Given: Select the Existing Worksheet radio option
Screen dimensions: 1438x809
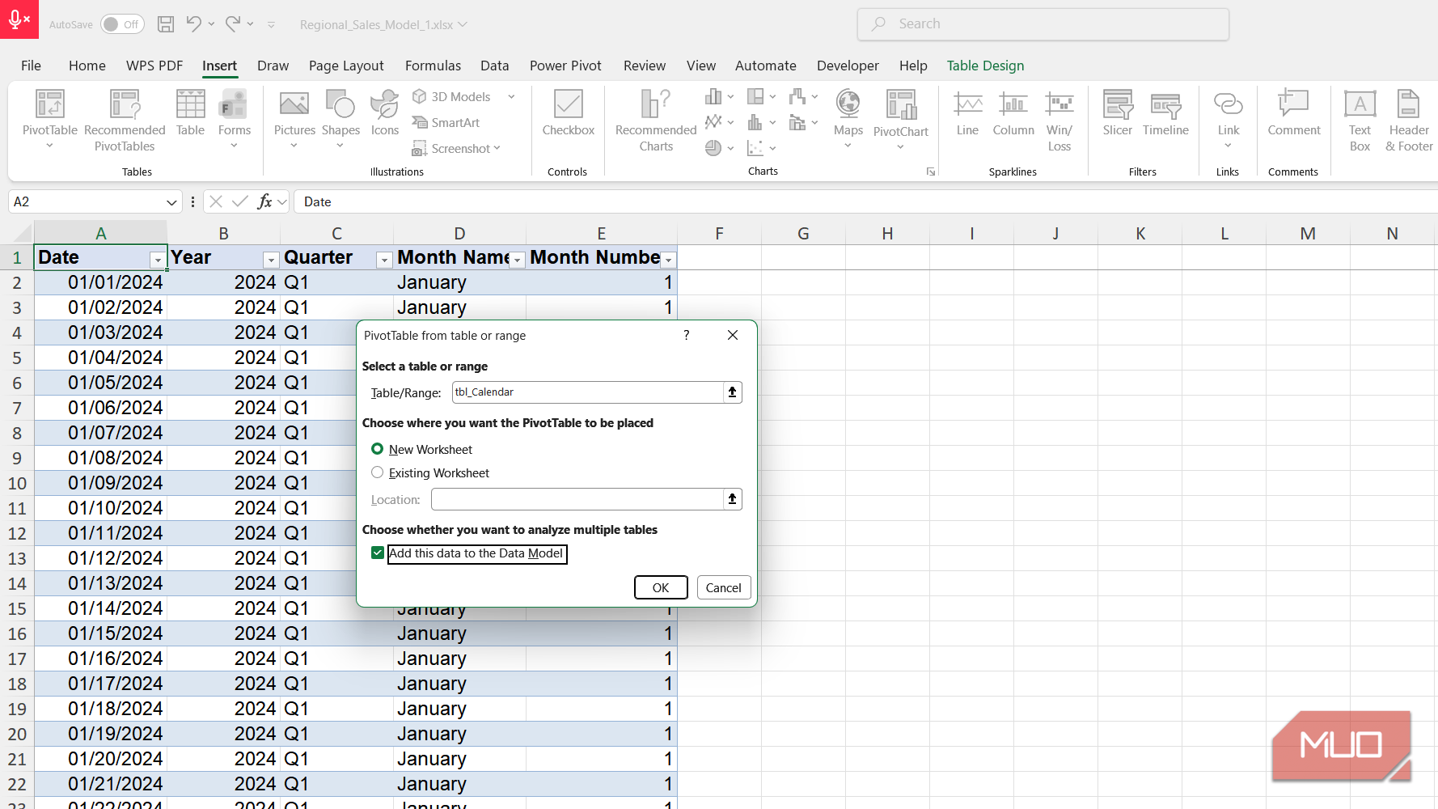Looking at the screenshot, I should point(377,472).
